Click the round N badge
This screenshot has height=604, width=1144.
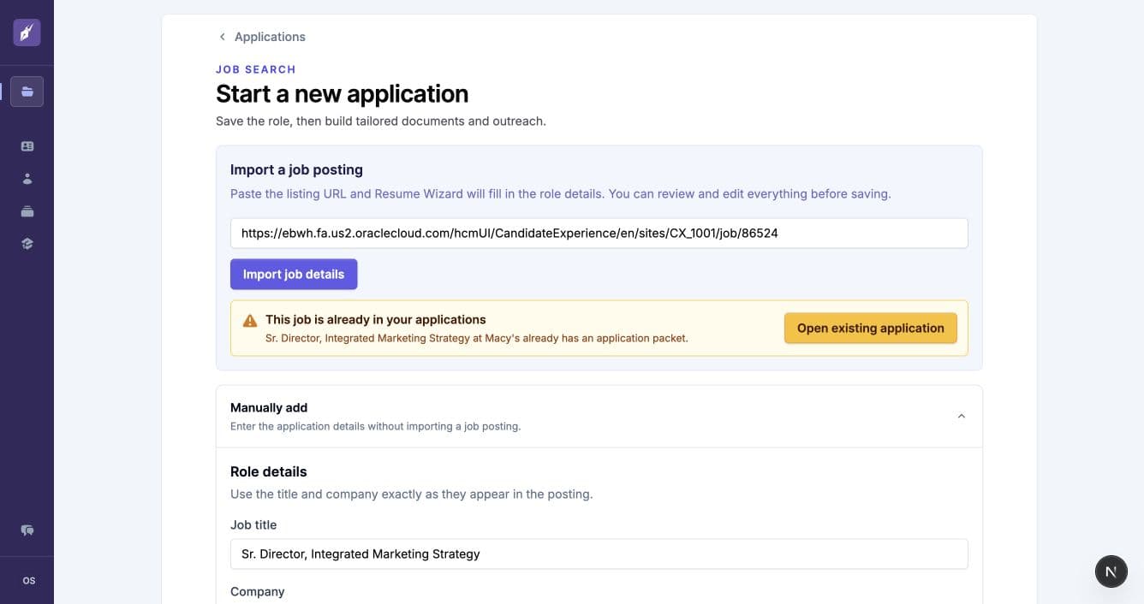click(1111, 571)
